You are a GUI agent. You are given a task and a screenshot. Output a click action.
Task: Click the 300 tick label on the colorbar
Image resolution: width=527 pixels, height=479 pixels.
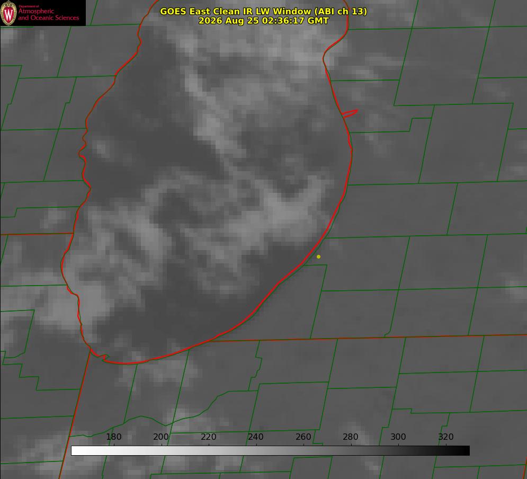tap(398, 437)
